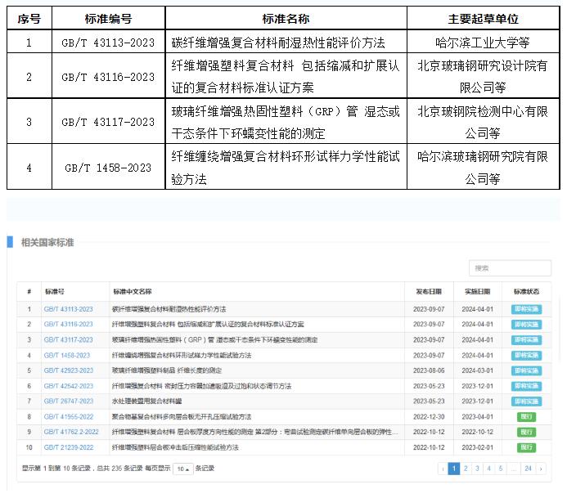Click the 现行 badge for GB/T 21239-2022
The image size is (585, 498).
coord(526,448)
